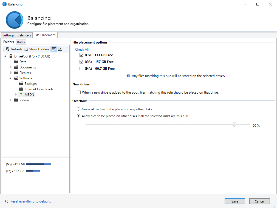Viewport: 277px width, 208px height.
Task: Click the overflow percentage slider handle
Action: pyautogui.click(x=234, y=125)
